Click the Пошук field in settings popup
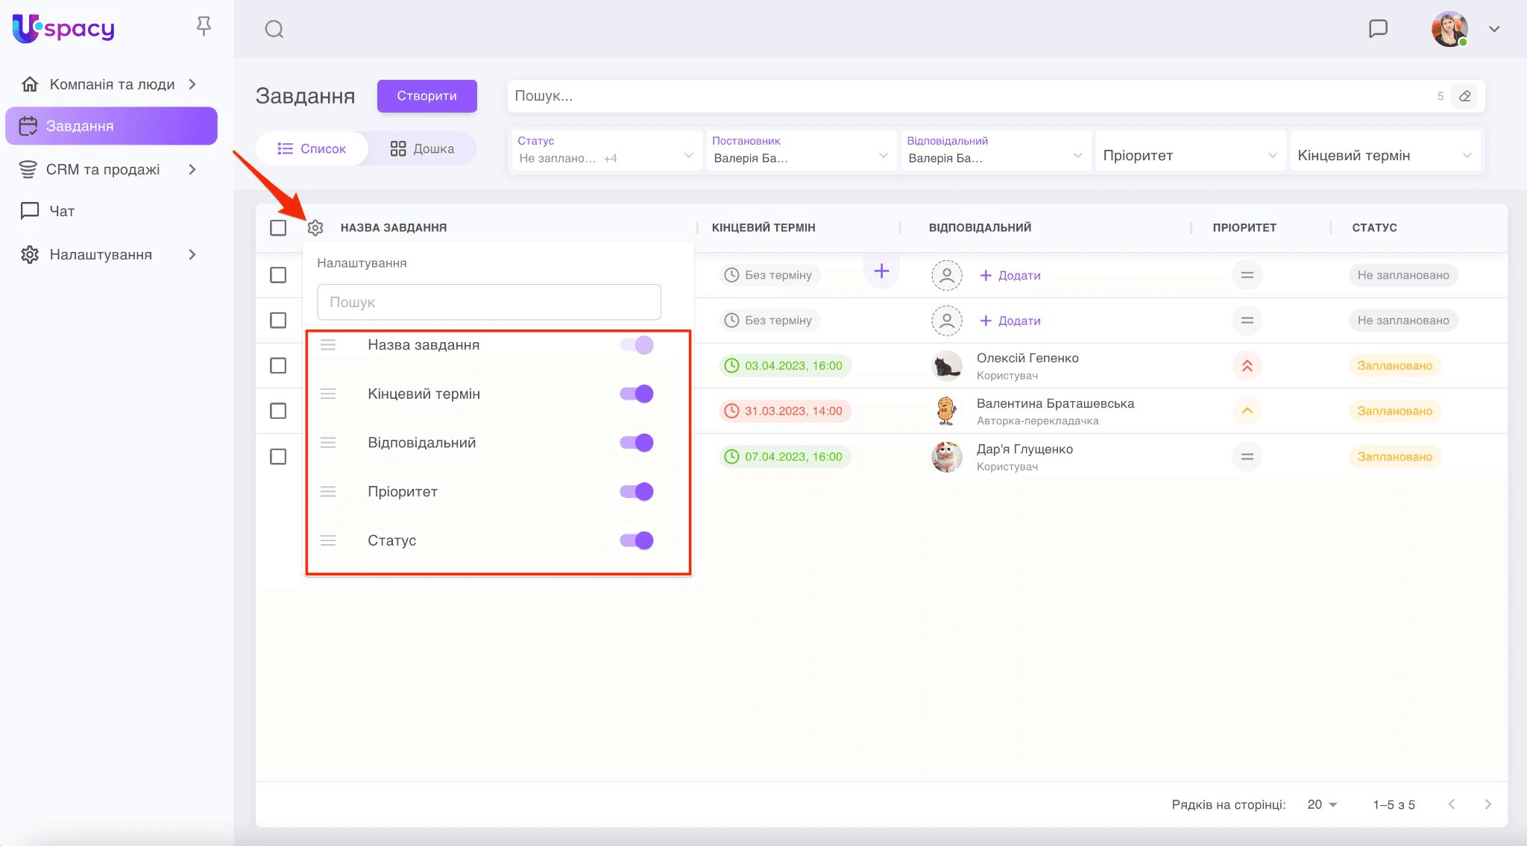This screenshot has width=1527, height=846. click(x=489, y=302)
